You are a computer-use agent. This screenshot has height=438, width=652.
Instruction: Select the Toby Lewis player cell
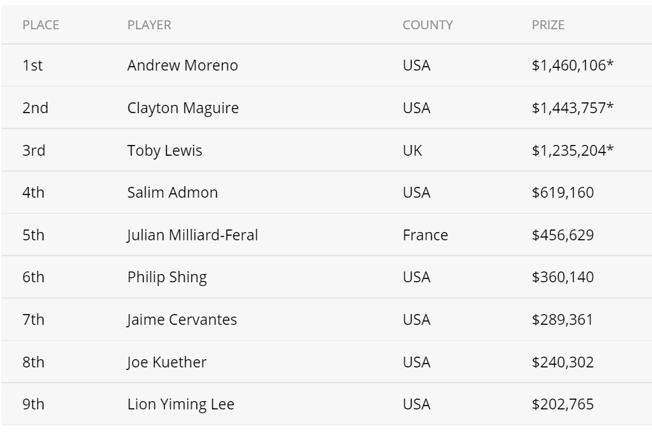(165, 151)
